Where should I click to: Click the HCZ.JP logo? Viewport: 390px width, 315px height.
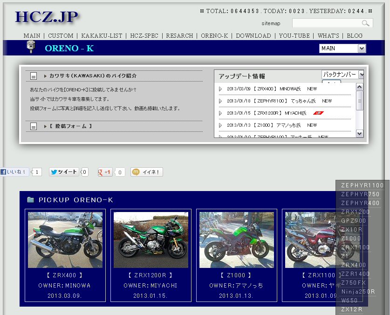click(x=47, y=17)
